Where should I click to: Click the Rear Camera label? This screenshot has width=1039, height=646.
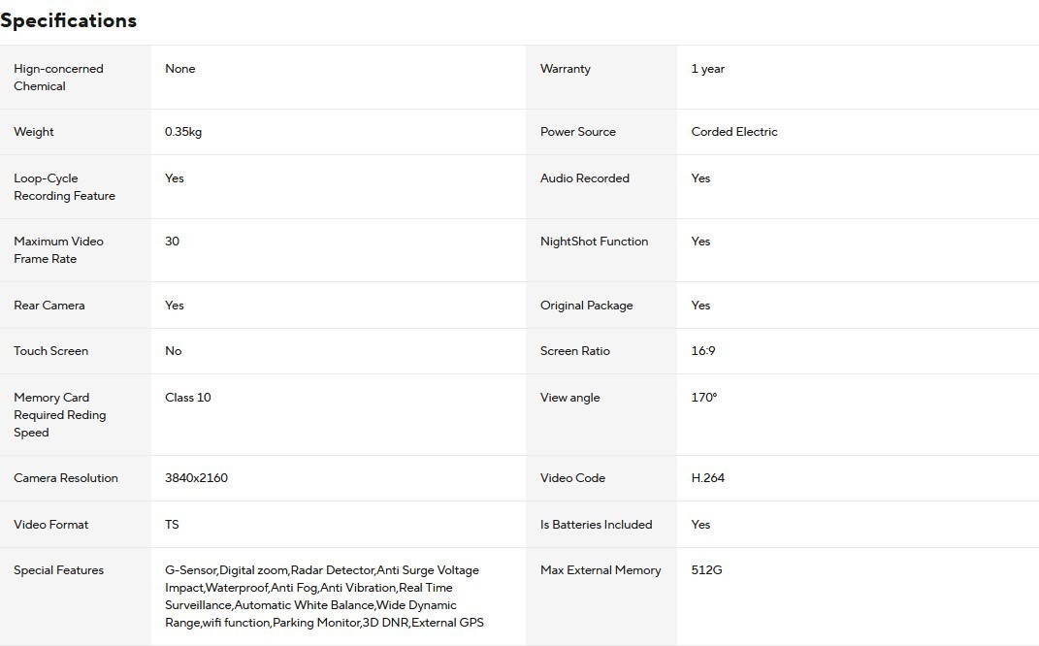point(49,306)
